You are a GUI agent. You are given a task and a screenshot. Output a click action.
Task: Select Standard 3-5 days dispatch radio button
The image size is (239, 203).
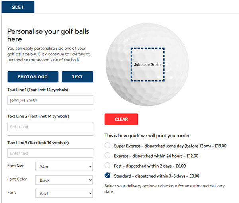tap(108, 176)
